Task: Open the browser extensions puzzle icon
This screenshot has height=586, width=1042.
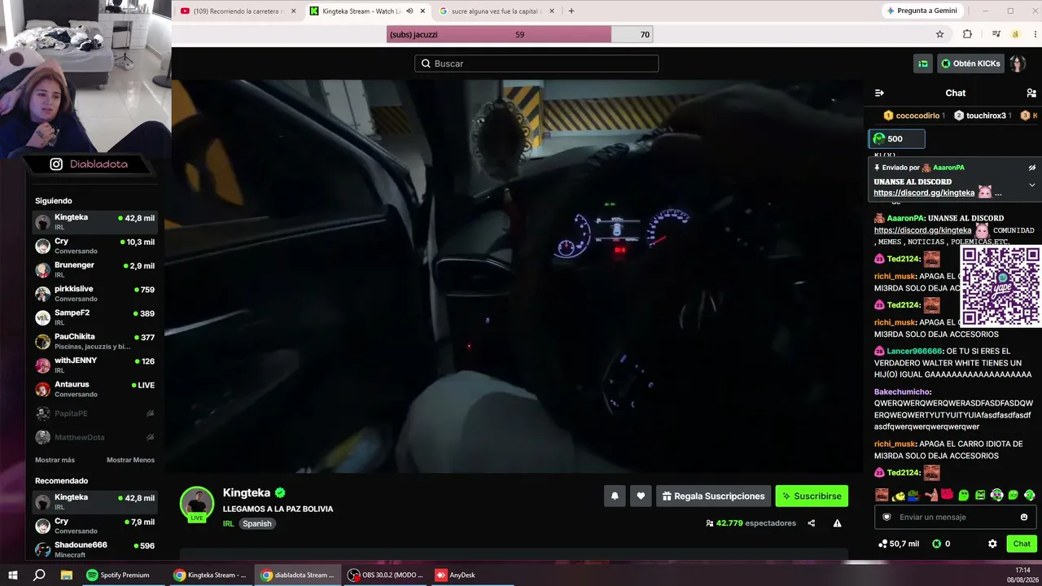Action: 967,34
